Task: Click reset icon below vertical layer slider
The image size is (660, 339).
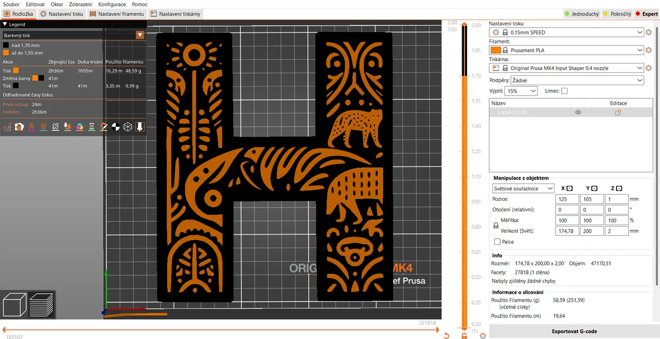Action: click(446, 336)
